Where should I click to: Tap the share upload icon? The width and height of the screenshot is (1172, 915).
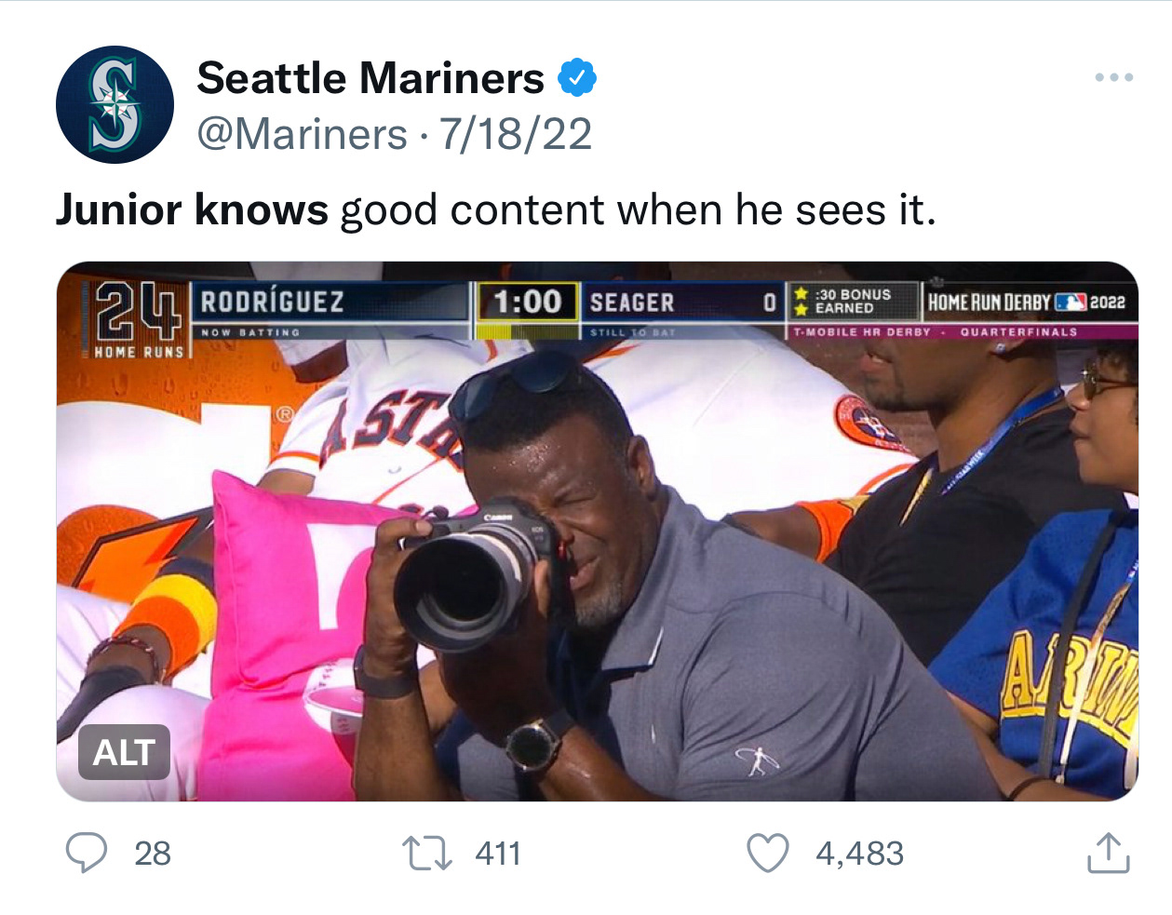point(1108,853)
